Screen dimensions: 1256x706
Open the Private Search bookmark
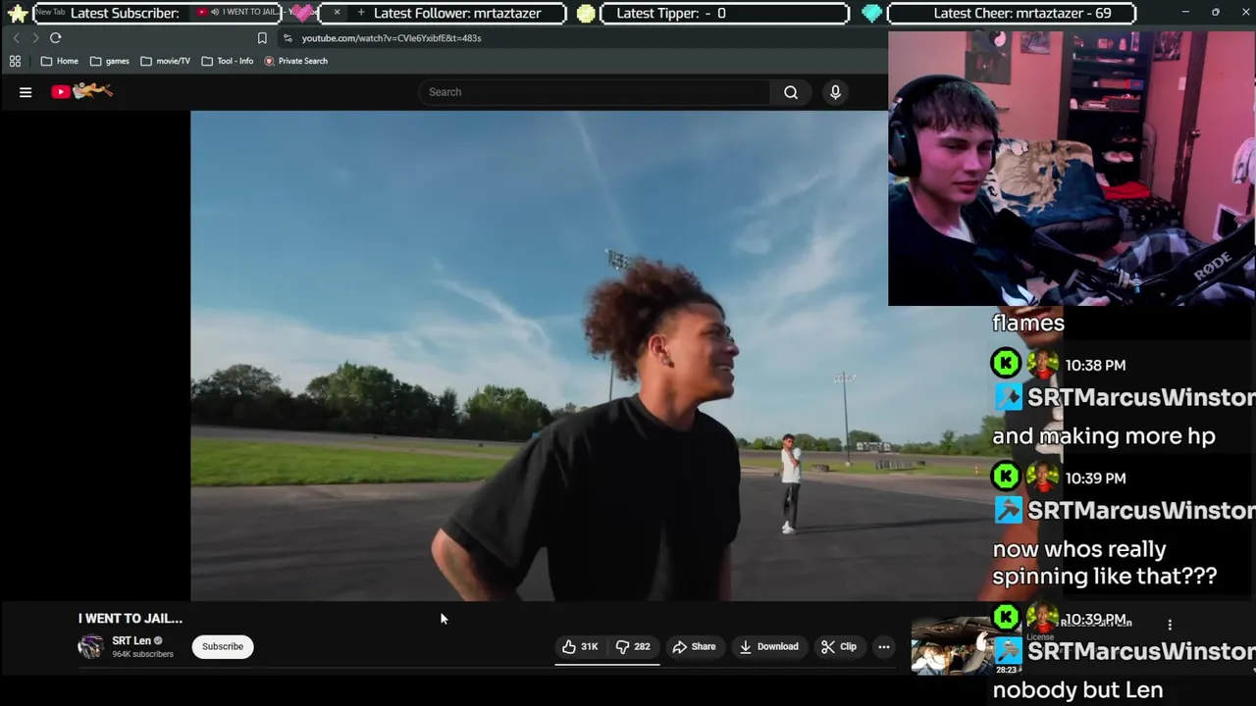point(296,61)
